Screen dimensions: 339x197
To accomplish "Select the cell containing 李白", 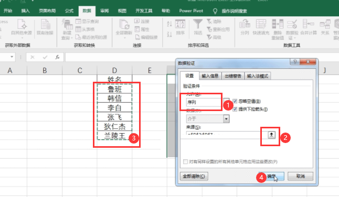I will pos(114,107).
